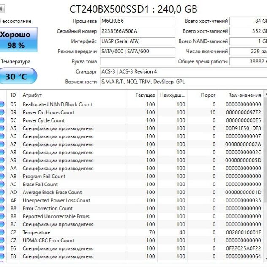Screen dimensions: 267x267
Task: Click the Стандарт field ACS-3 Revision 4
Action: [x=183, y=71]
